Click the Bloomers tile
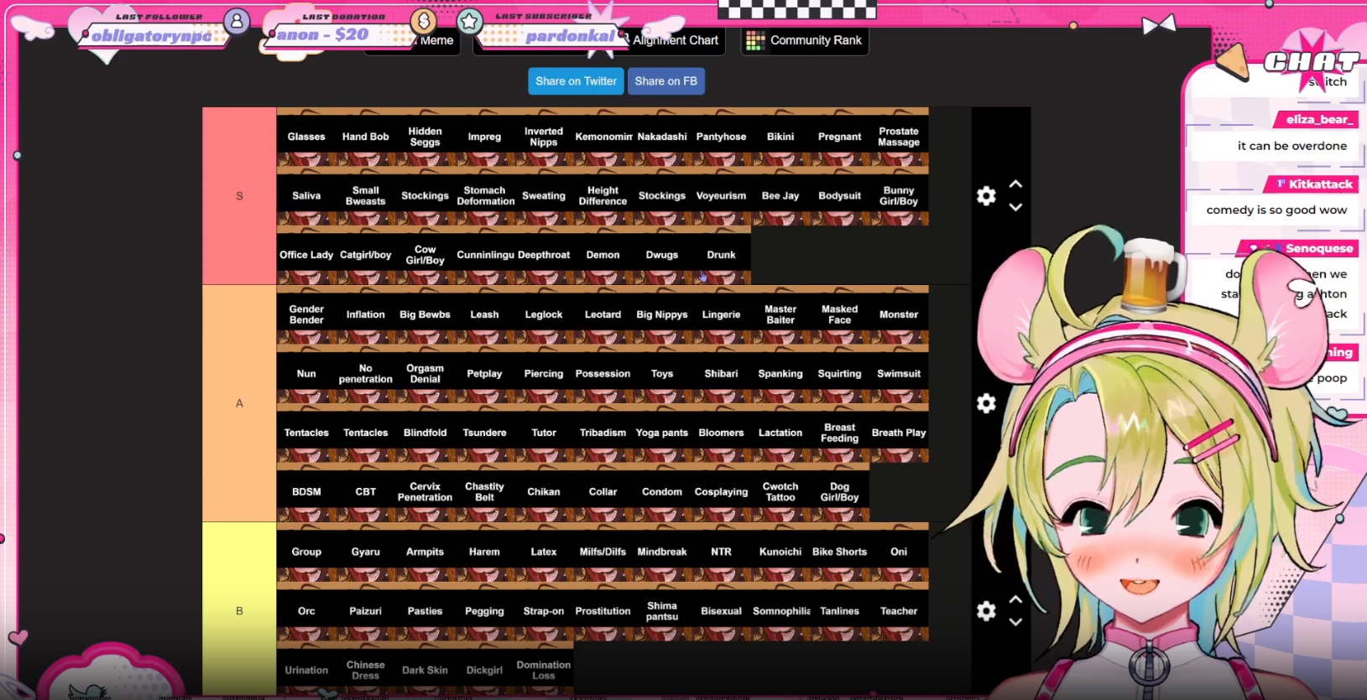The height and width of the screenshot is (700, 1367). click(721, 433)
